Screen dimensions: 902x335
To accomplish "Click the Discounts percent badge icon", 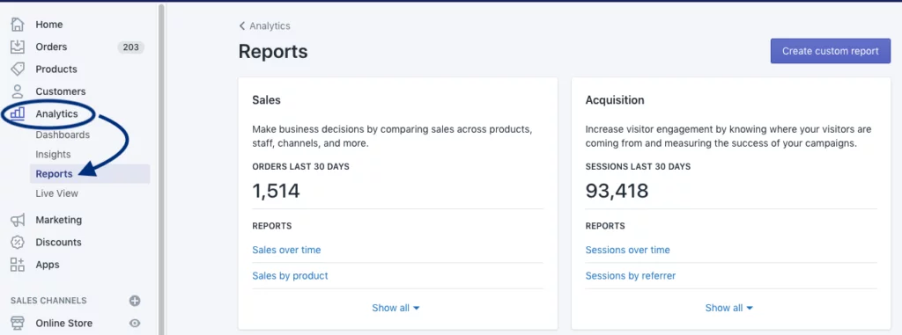I will 18,242.
